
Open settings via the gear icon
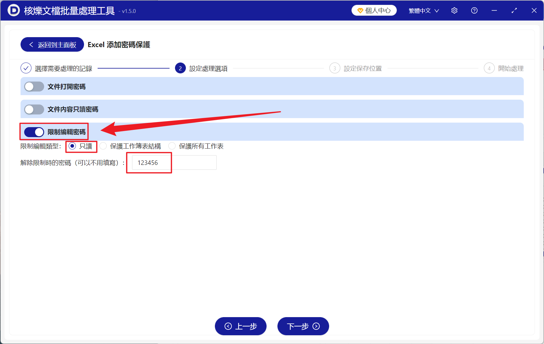(454, 10)
